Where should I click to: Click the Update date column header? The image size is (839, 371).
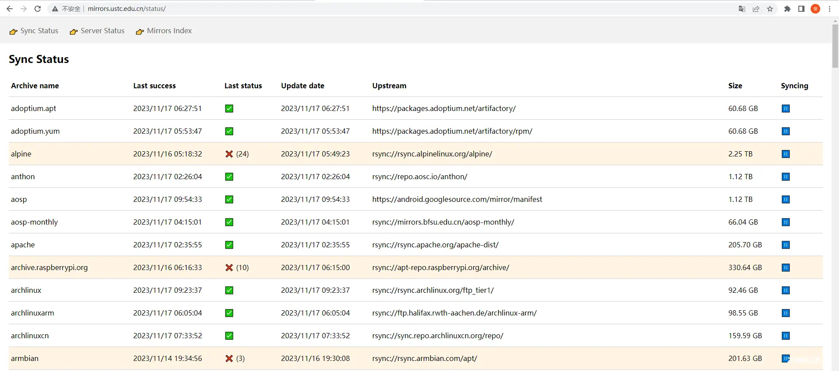tap(303, 86)
